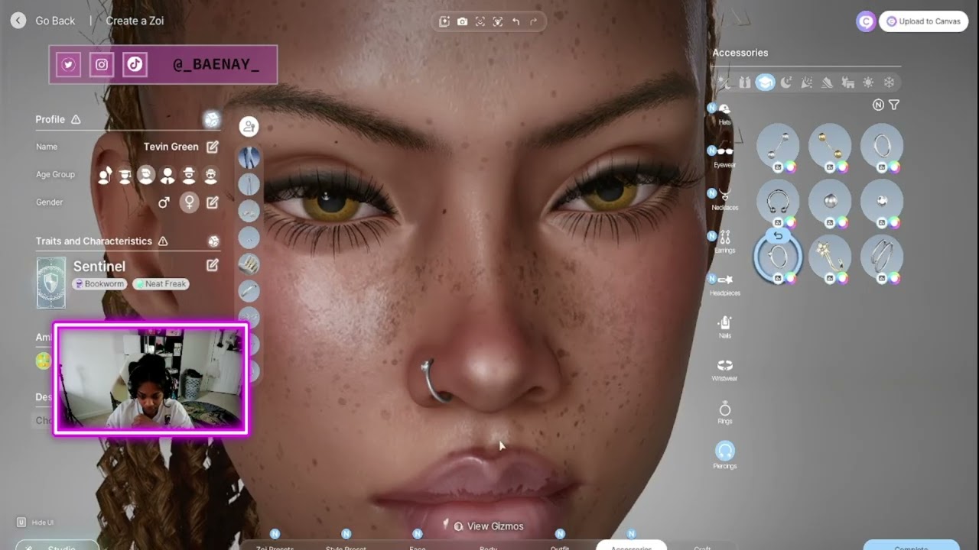The image size is (979, 550).
Task: Open the Eyewear accessory category
Action: click(724, 156)
